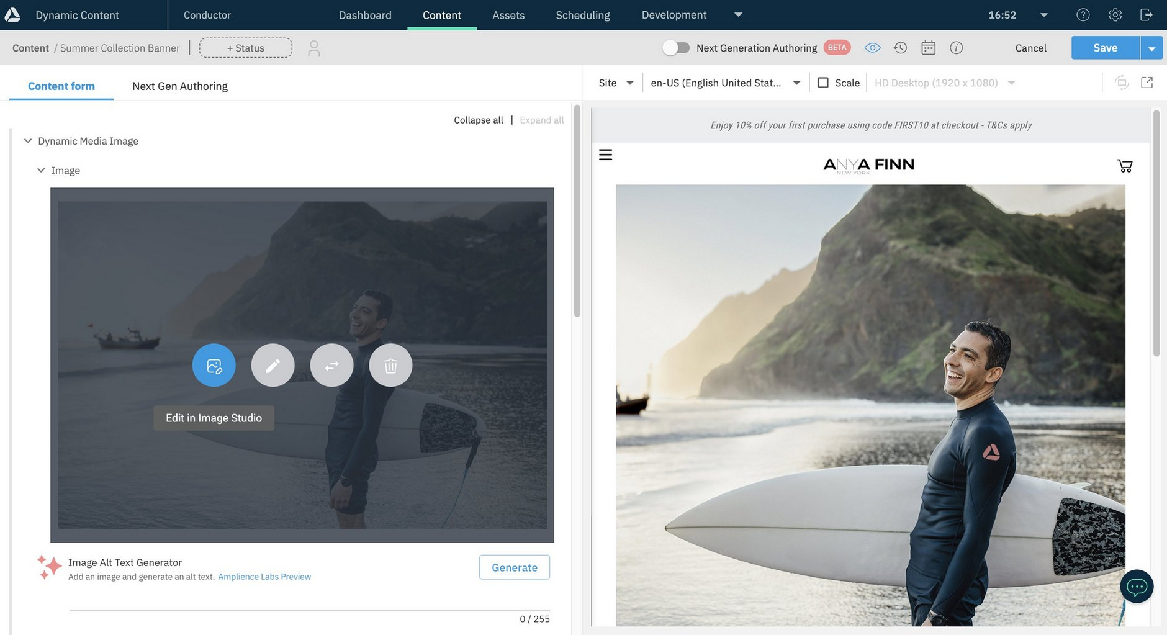Open the help question mark icon

(x=1083, y=15)
